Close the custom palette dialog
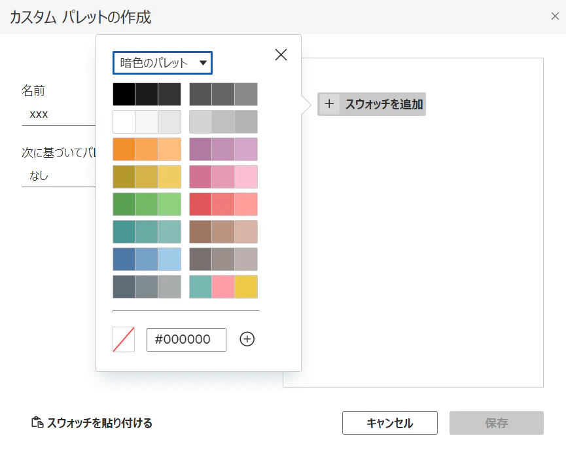The height and width of the screenshot is (455, 566). point(555,16)
